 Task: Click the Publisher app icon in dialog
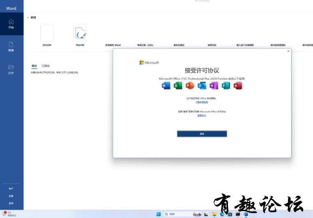pyautogui.click(x=226, y=85)
